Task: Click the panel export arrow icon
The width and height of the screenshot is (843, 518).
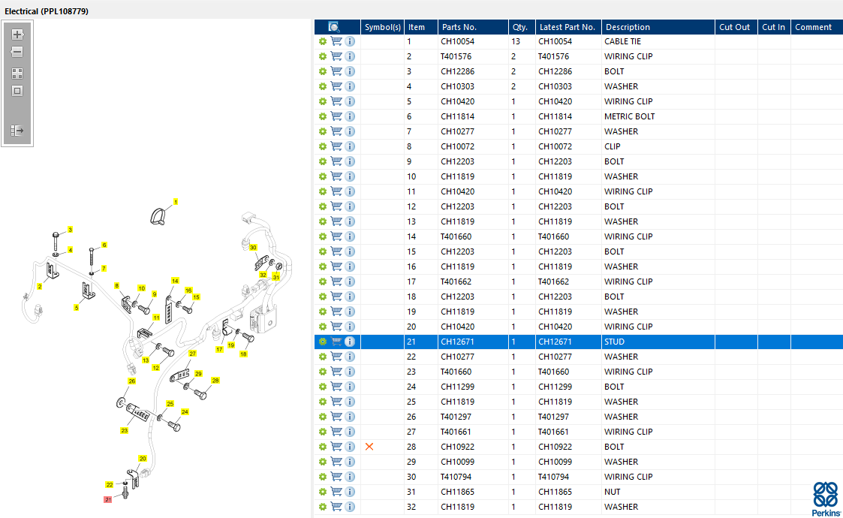Action: coord(17,130)
